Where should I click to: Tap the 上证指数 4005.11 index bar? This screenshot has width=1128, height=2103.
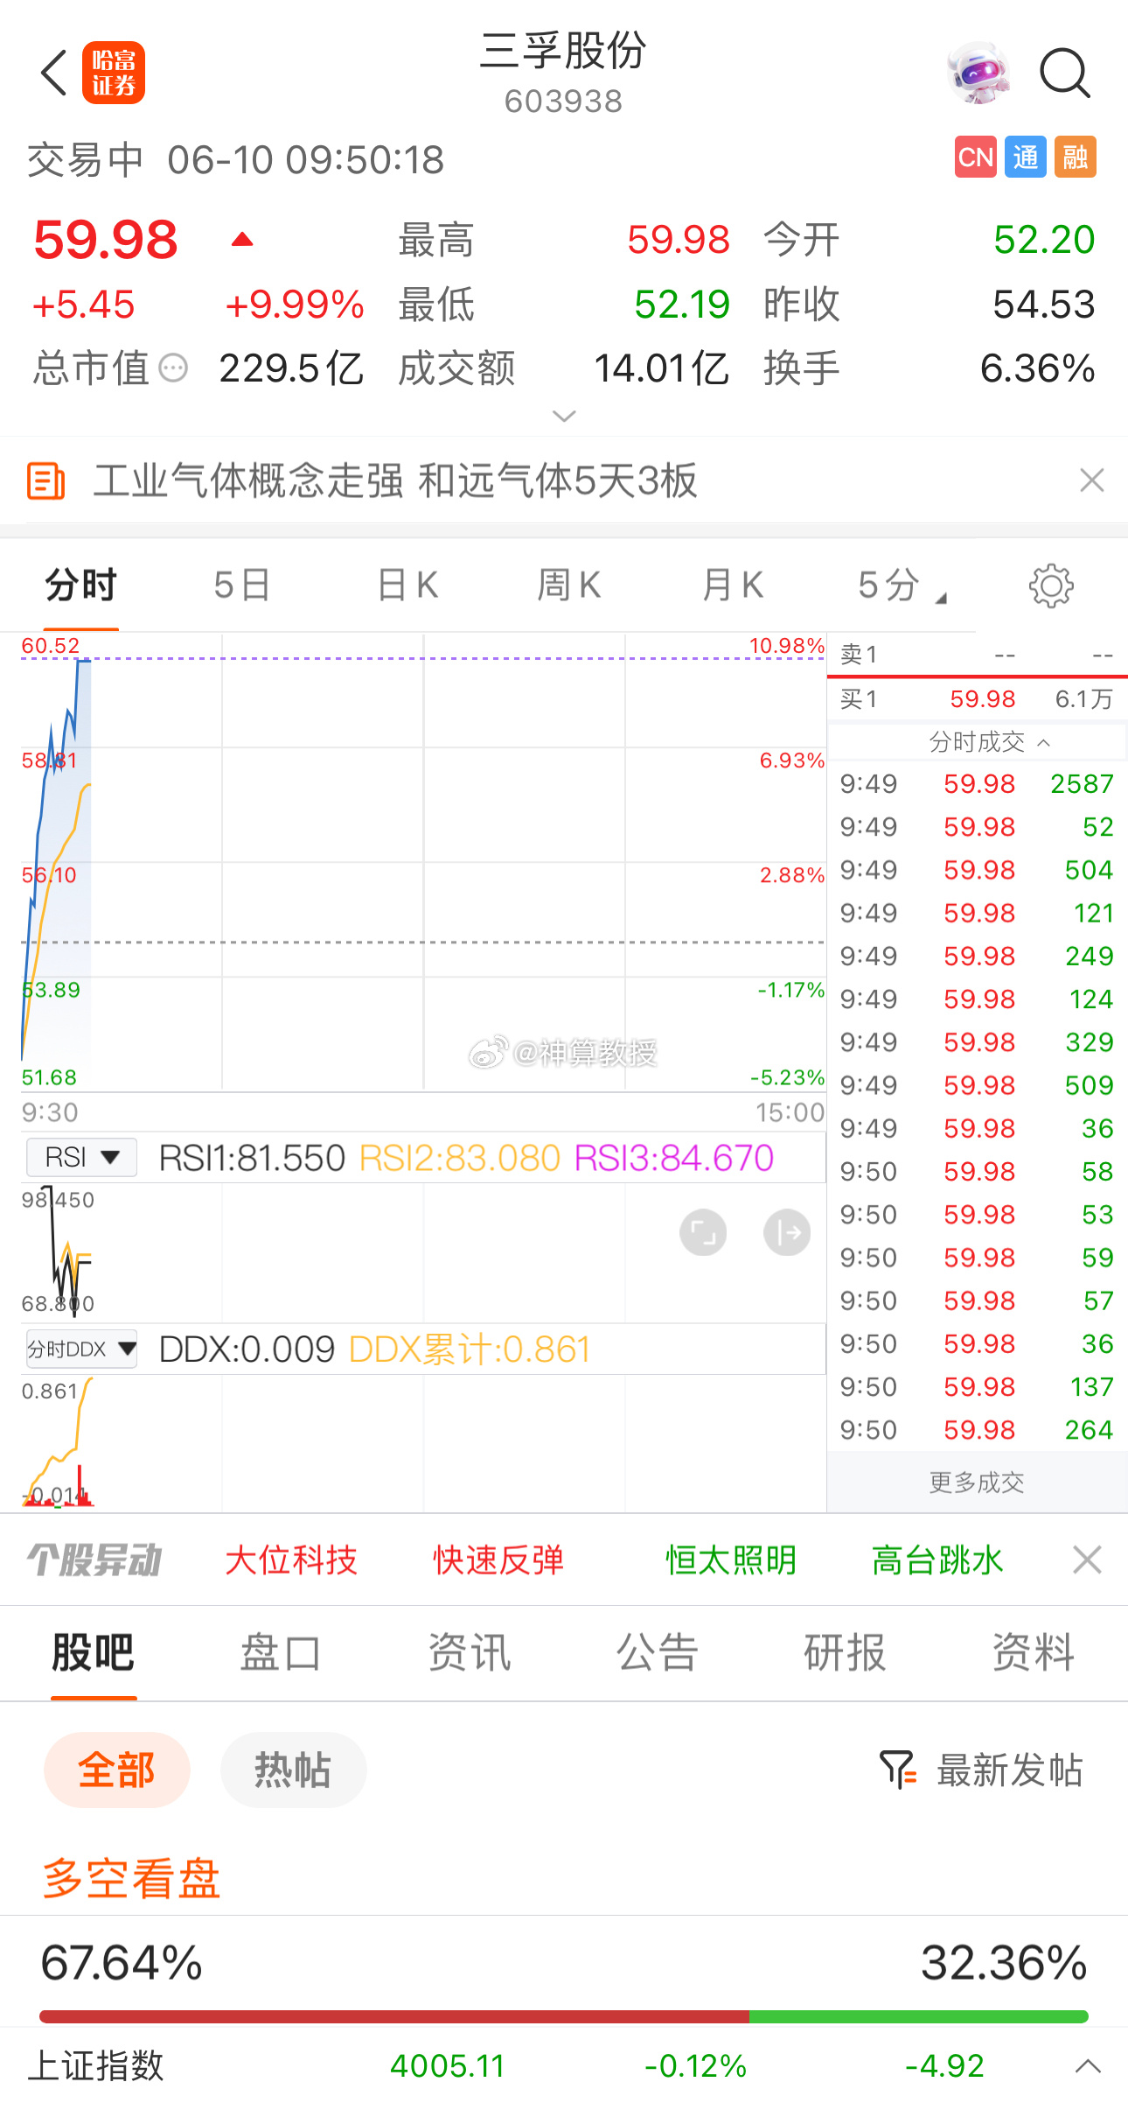564,2066
